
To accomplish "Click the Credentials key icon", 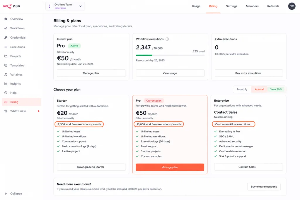I will coord(6,37).
